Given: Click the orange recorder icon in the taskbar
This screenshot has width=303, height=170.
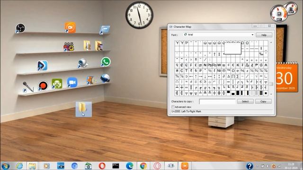Looking at the screenshot, I should tap(185, 166).
